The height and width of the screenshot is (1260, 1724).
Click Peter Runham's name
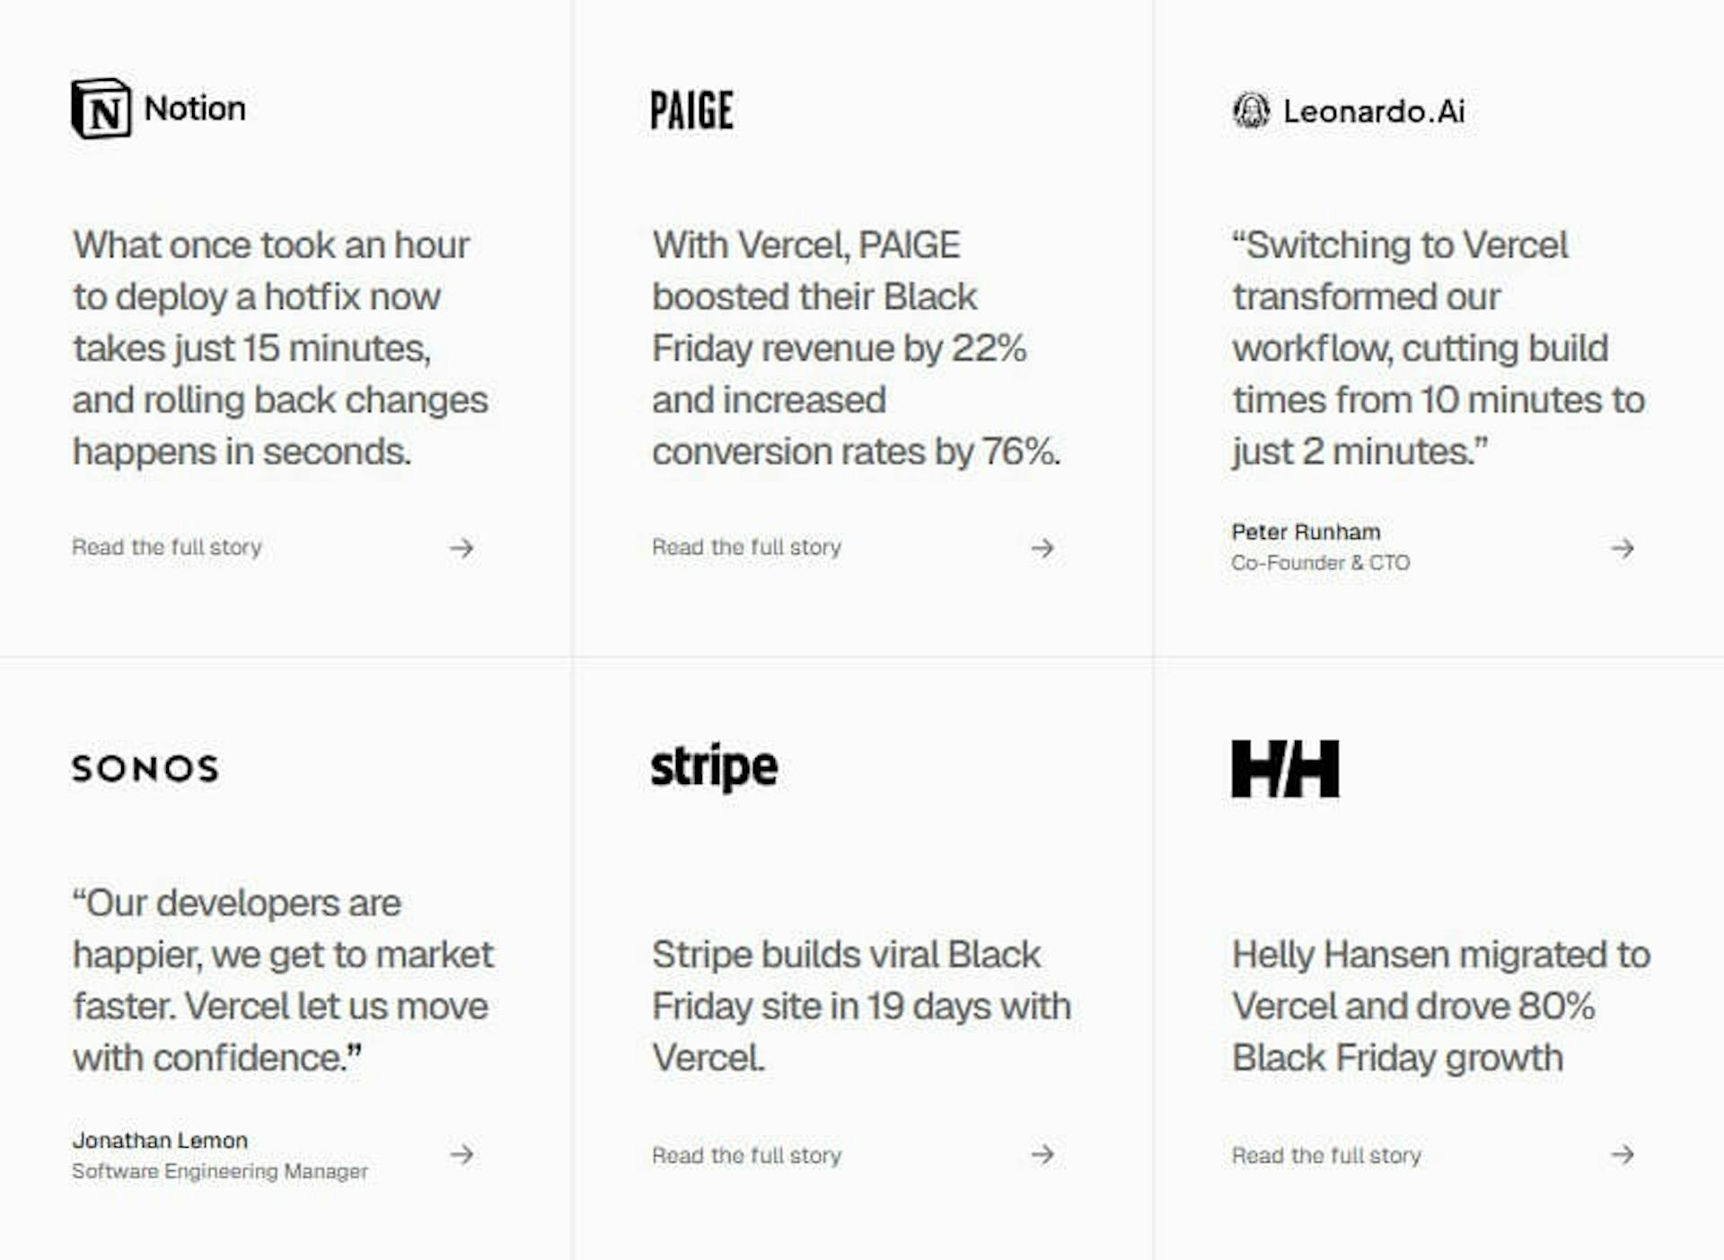click(x=1306, y=532)
